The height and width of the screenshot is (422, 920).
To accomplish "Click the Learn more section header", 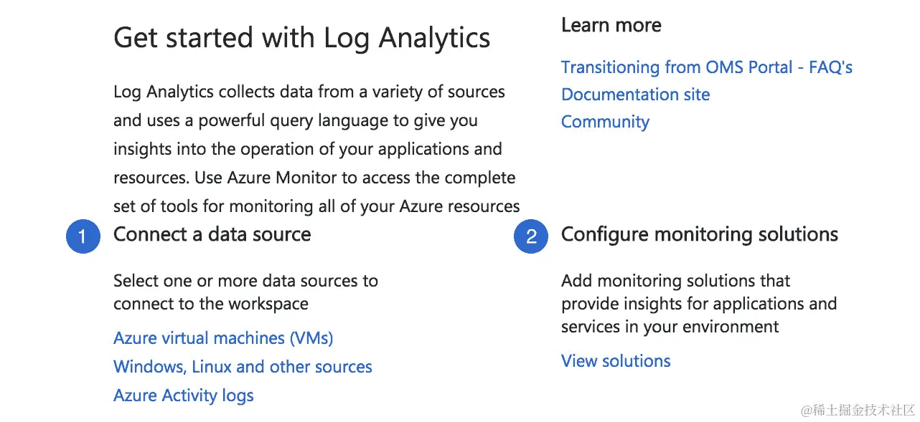I will 611,24.
